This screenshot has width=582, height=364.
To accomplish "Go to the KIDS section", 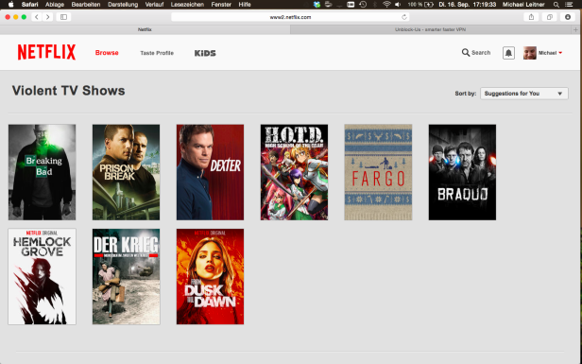I will [205, 53].
